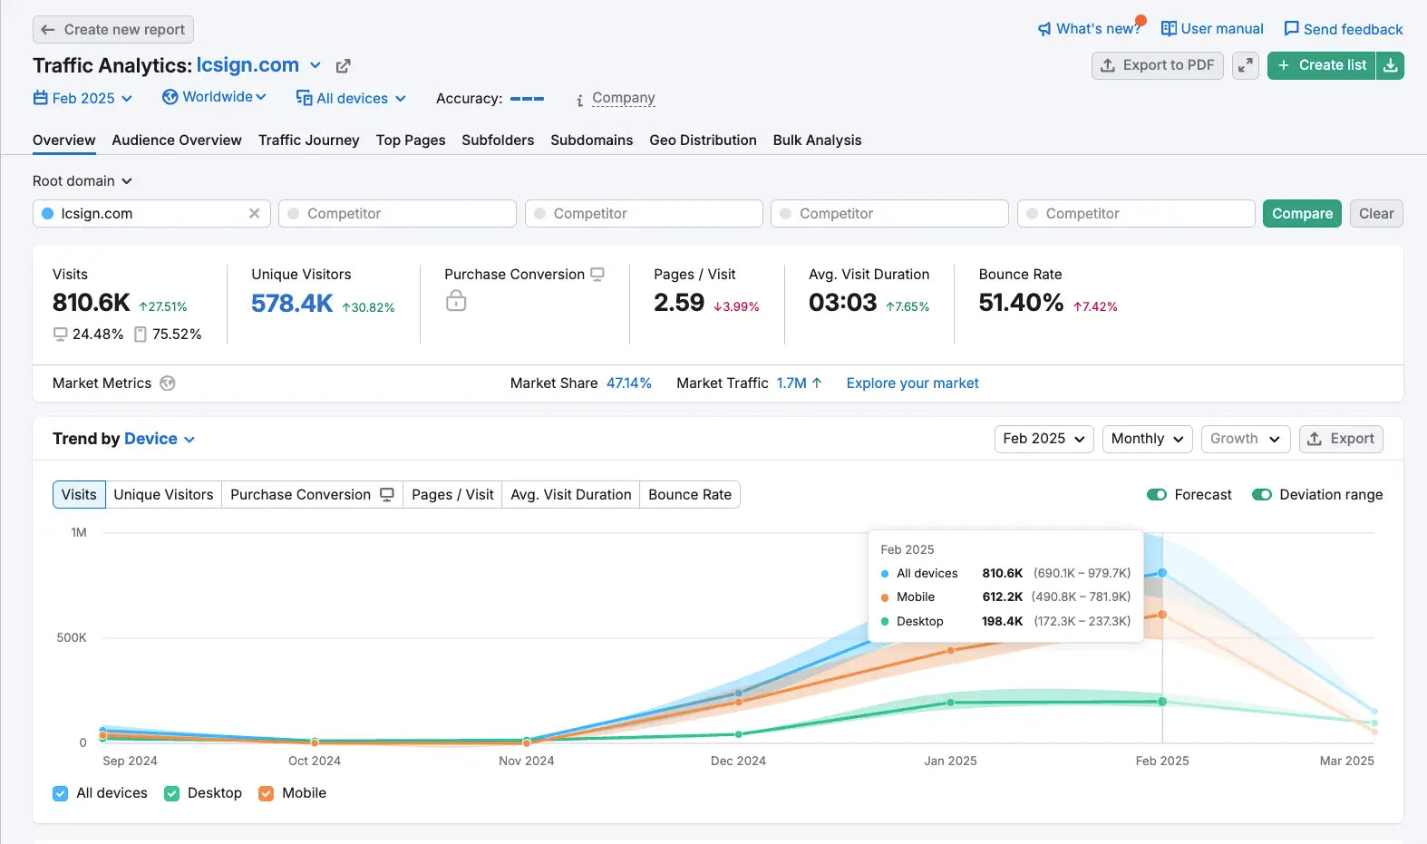Viewport: 1427px width, 844px height.
Task: Open the domain in new tab icon
Action: point(343,66)
